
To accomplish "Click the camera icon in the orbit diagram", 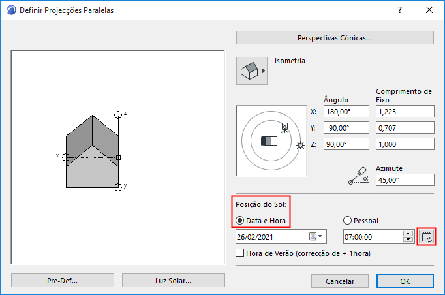I will 284,127.
